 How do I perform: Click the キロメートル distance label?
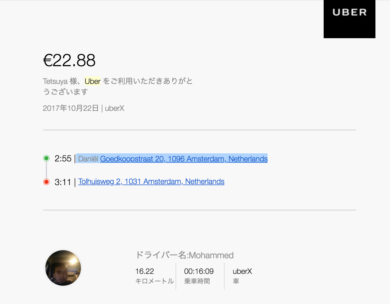click(155, 281)
